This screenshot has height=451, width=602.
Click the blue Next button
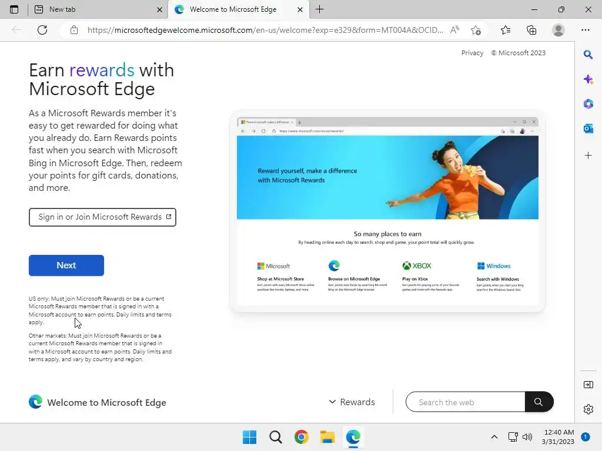[66, 265]
